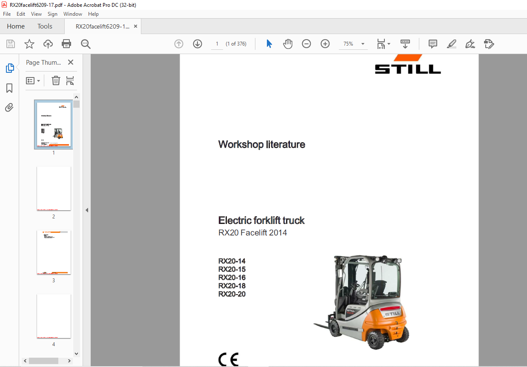
Task: Go to the previous page arrow
Action: [x=179, y=44]
